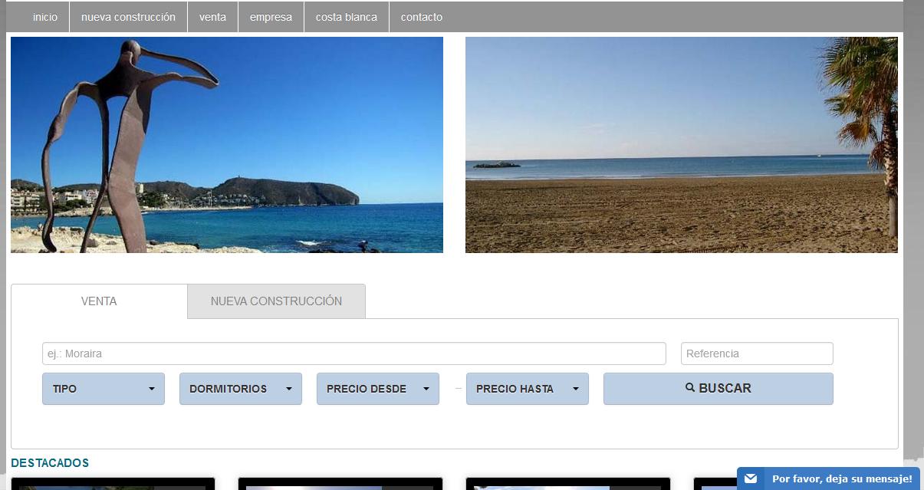Image resolution: width=924 pixels, height=490 pixels.
Task: Visit the costa blanca menu link
Action: 347,17
